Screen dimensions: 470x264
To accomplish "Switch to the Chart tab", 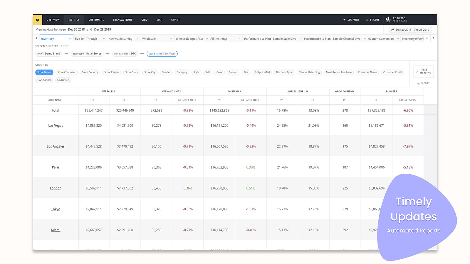I will [x=175, y=20].
